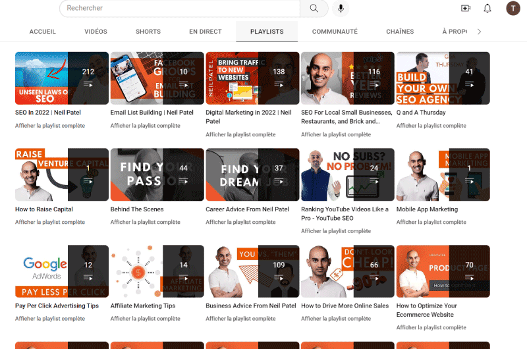Open SEO In 2022 playlist thumbnail

(x=62, y=78)
